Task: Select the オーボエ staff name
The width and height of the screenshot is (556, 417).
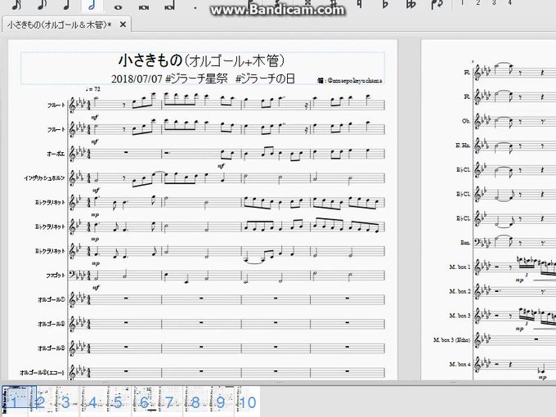Action: coord(56,154)
